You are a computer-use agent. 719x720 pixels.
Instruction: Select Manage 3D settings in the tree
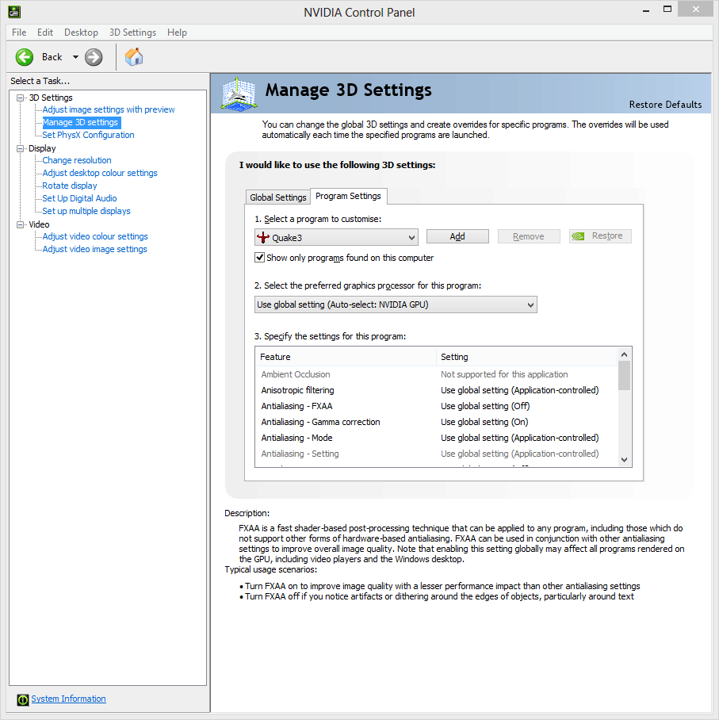click(x=80, y=123)
